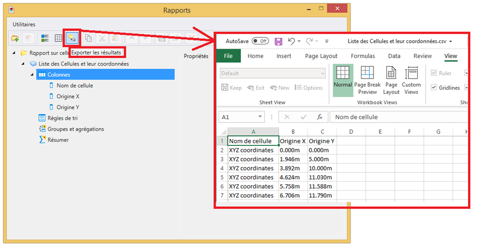Image resolution: width=478 pixels, height=250 pixels.
Task: Click the formula bar cancel X icon
Action: click(287, 117)
